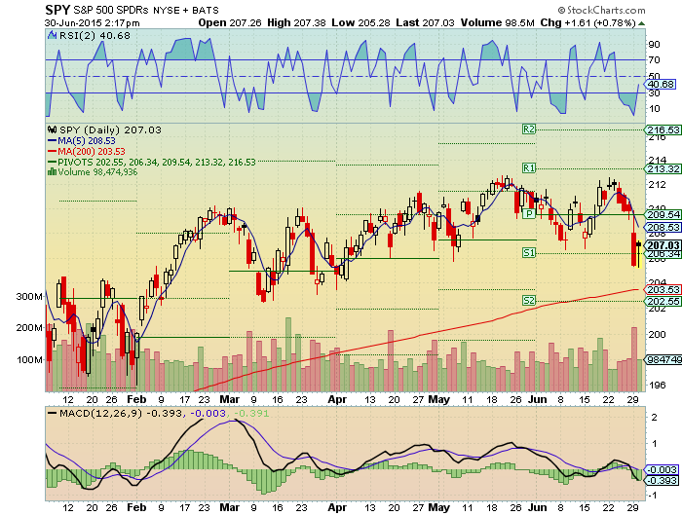Click the 70 label on RSI axis
The image size is (682, 516).
click(x=654, y=60)
